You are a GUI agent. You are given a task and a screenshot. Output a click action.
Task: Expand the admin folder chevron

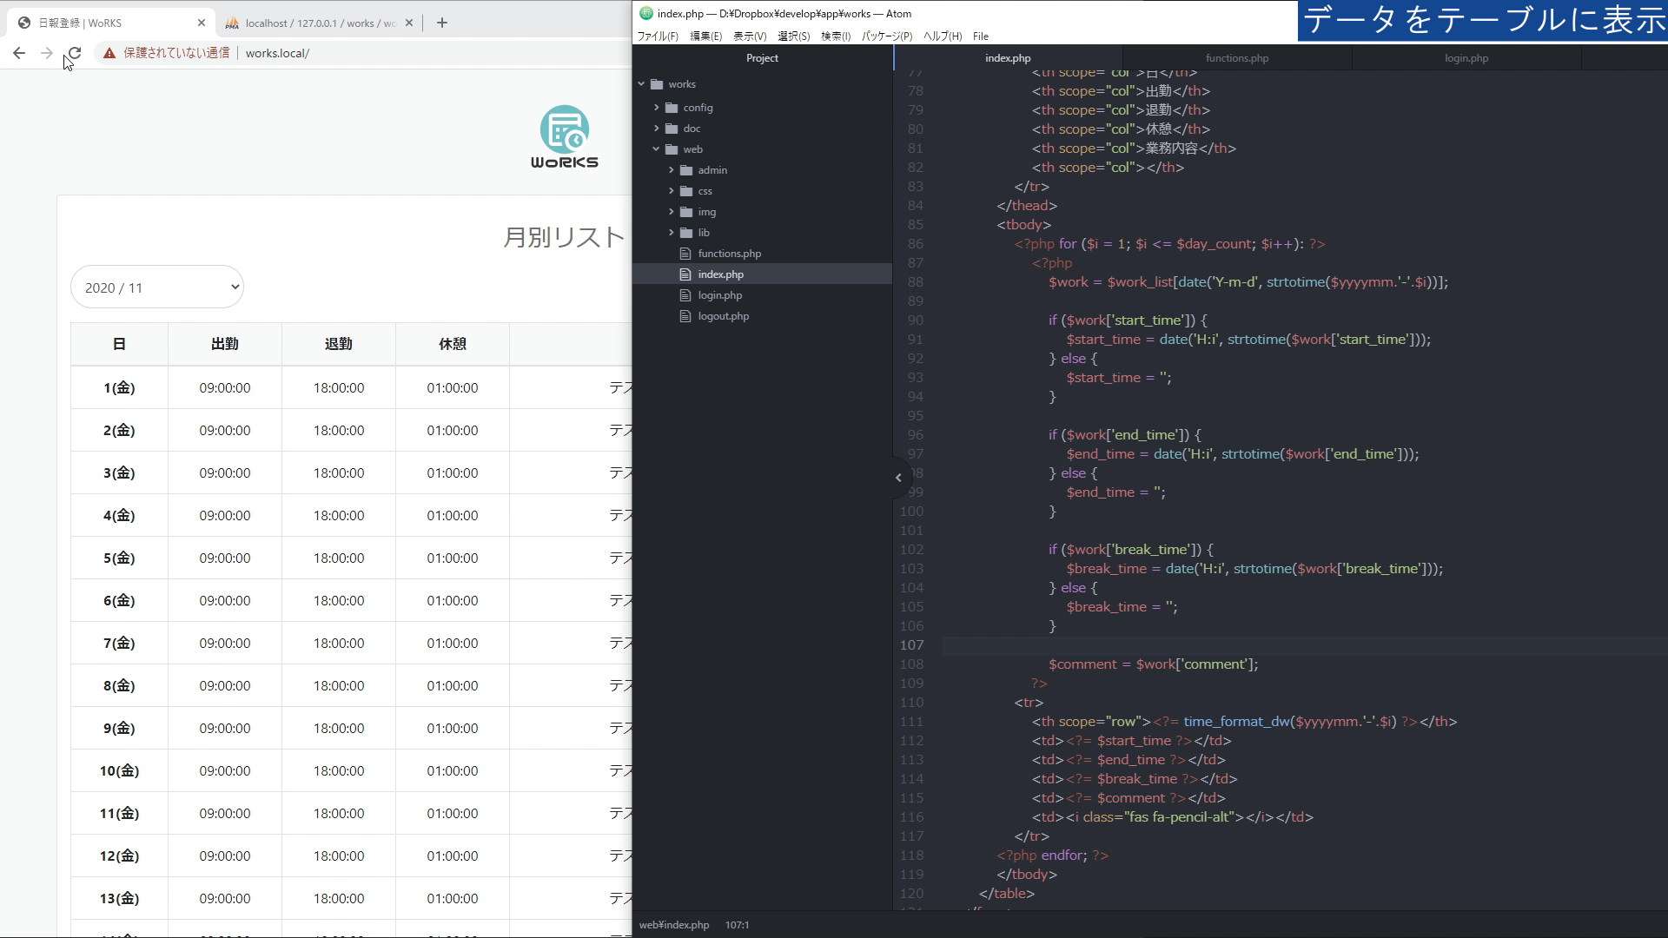pos(672,170)
